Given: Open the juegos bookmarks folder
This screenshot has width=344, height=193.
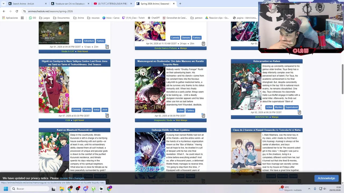Looking at the screenshot, I should pos(44,18).
